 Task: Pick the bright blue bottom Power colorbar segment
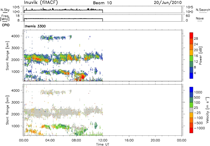coord(191,76)
